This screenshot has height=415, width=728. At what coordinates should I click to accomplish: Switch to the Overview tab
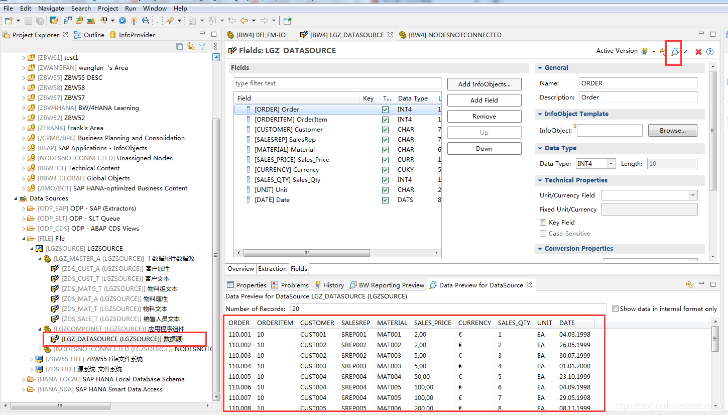(241, 269)
